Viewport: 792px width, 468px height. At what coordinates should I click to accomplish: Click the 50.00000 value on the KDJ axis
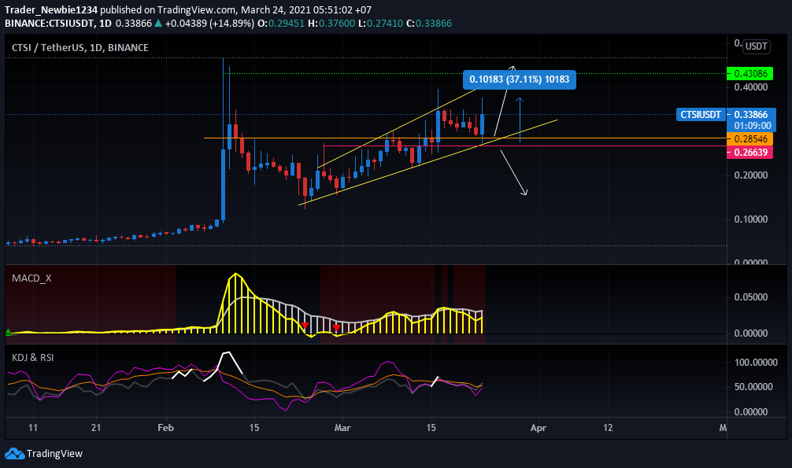tap(753, 387)
